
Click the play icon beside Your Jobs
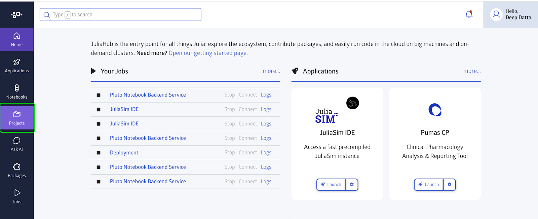(x=93, y=71)
